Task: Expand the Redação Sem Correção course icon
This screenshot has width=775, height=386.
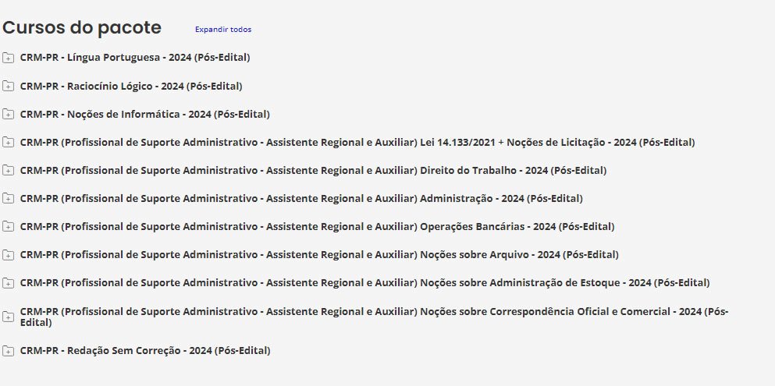Action: 8,351
